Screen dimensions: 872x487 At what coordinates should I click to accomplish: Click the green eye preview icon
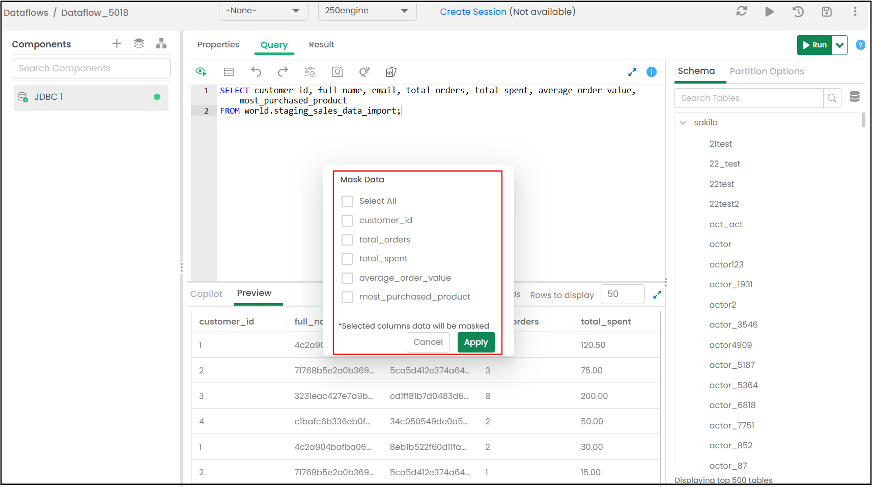click(x=201, y=72)
